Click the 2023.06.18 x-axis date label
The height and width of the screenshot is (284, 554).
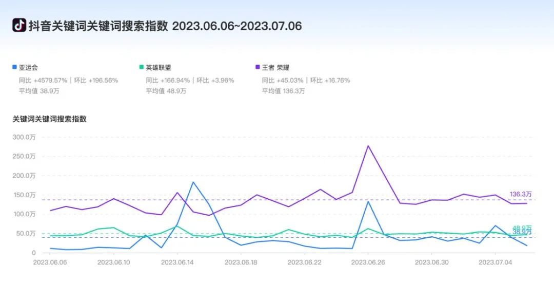tap(241, 262)
